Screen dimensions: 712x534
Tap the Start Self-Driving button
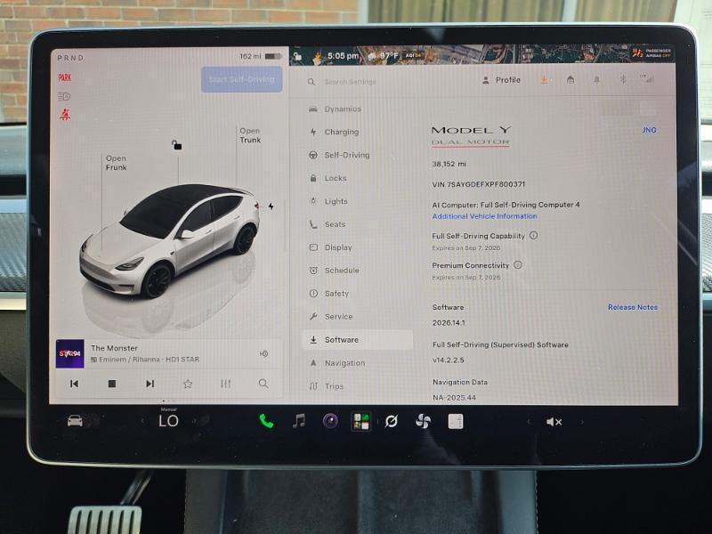[x=241, y=79]
